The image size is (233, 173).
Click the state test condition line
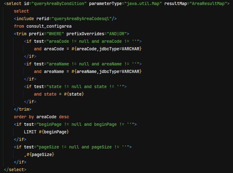pyautogui.click(x=75, y=87)
